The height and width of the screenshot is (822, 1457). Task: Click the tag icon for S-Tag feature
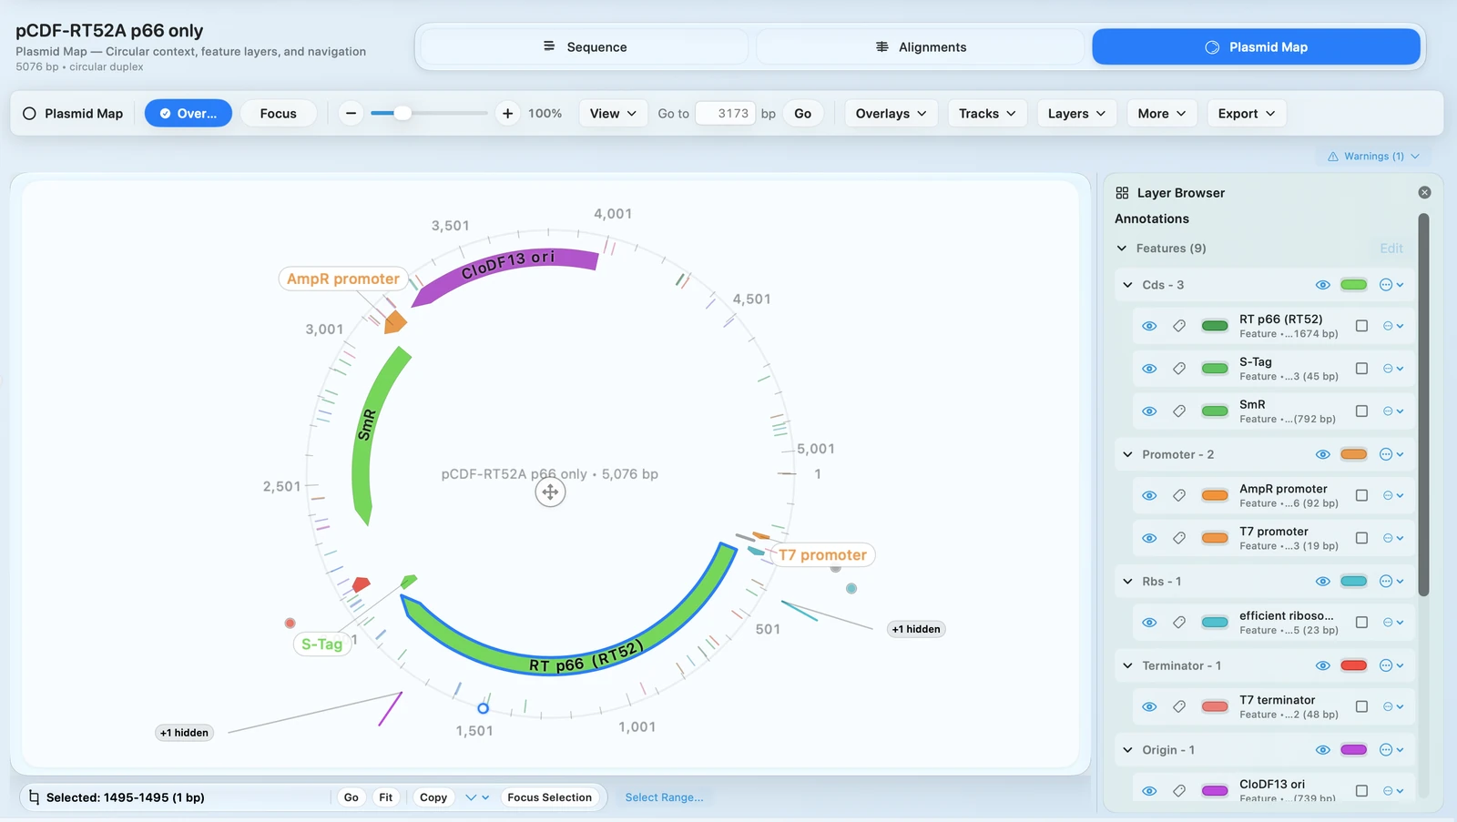(1179, 369)
